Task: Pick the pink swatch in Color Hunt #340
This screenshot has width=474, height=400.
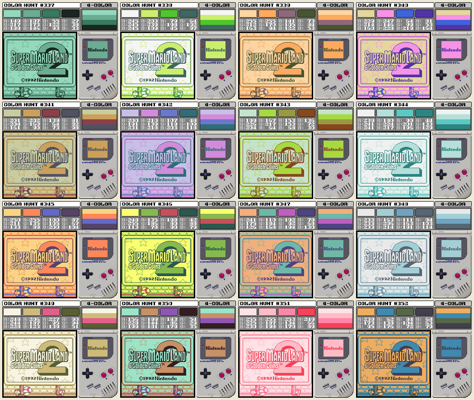Action: (x=385, y=14)
